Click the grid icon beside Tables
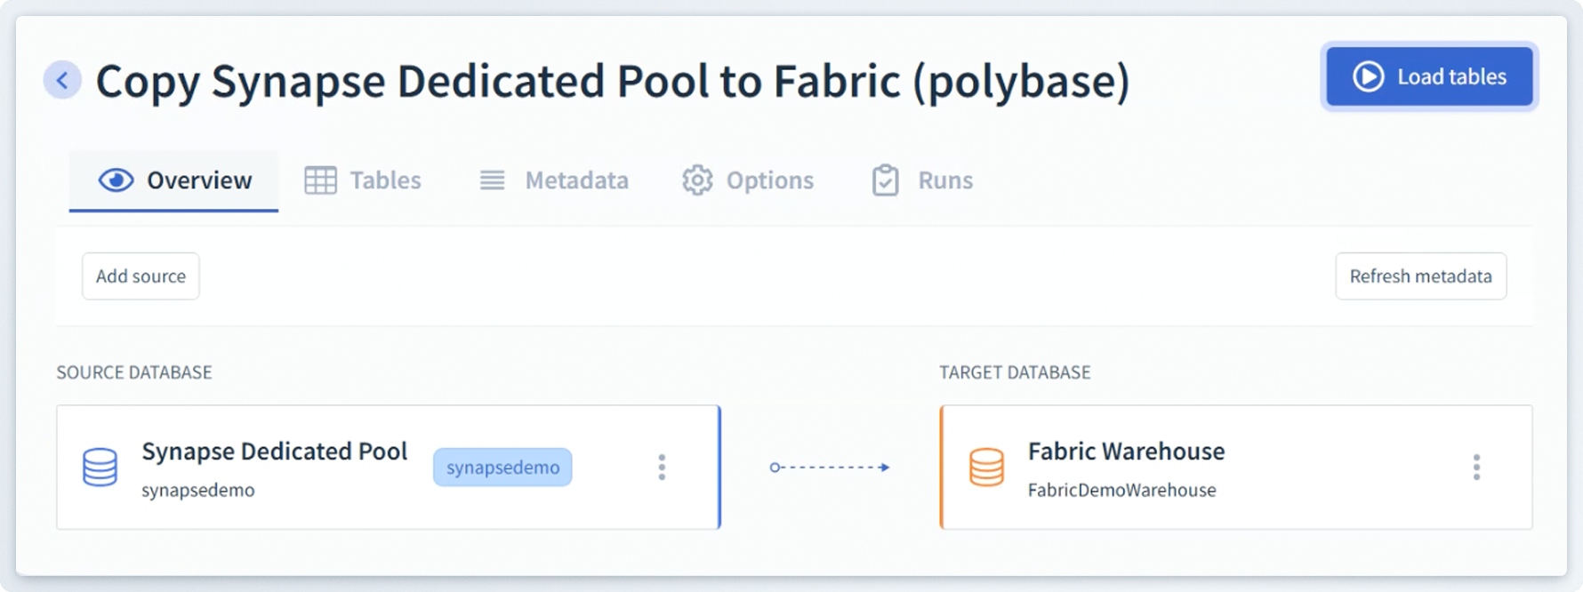Screen dimensions: 1583x592 320,180
